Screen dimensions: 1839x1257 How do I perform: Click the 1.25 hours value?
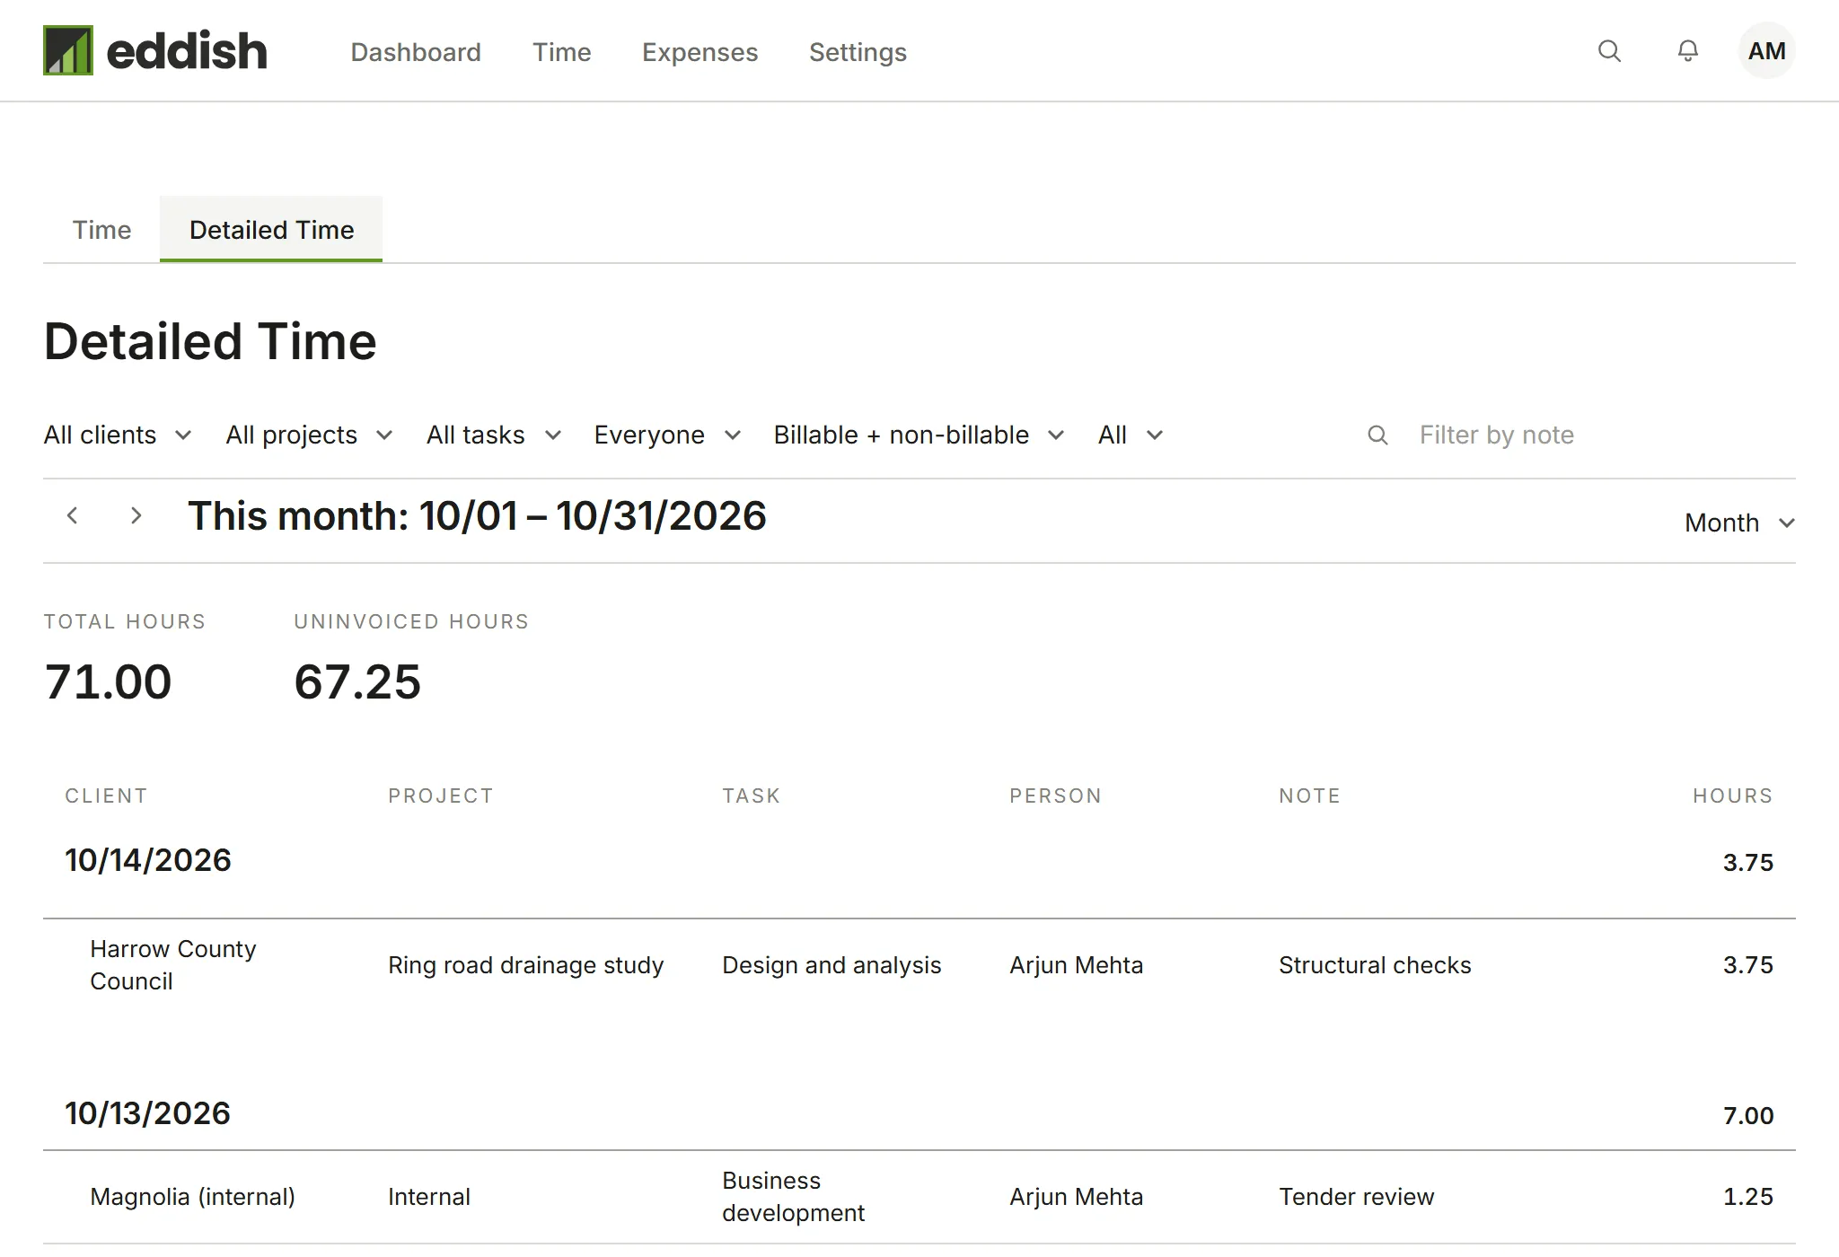pyautogui.click(x=1747, y=1197)
